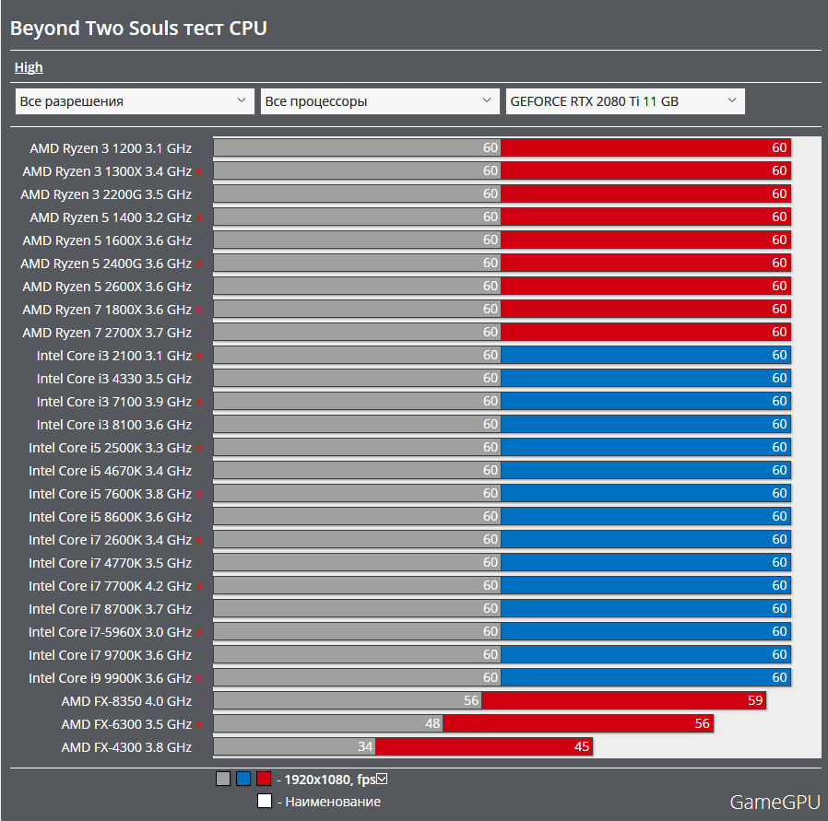This screenshot has height=821, width=828.
Task: Remove Intel Core i5 2500K row via red X
Action: pos(199,449)
